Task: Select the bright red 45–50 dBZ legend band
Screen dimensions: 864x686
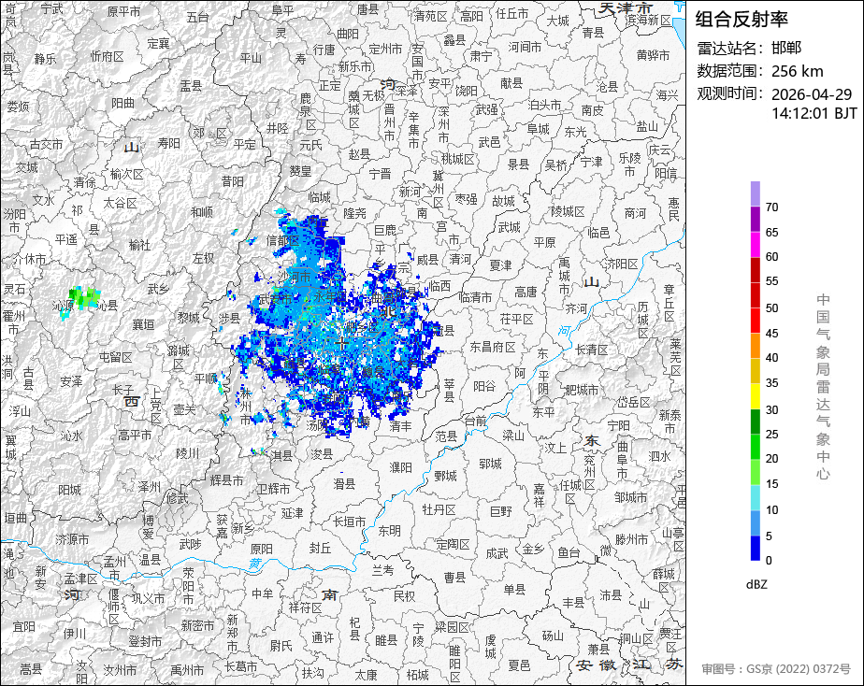Action: [x=755, y=321]
